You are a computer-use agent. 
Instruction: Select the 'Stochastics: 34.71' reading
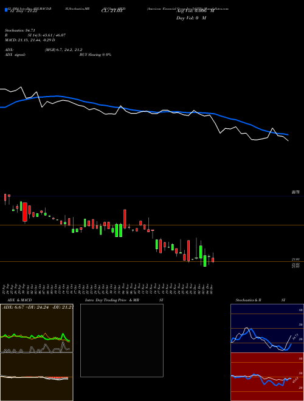click(20, 30)
